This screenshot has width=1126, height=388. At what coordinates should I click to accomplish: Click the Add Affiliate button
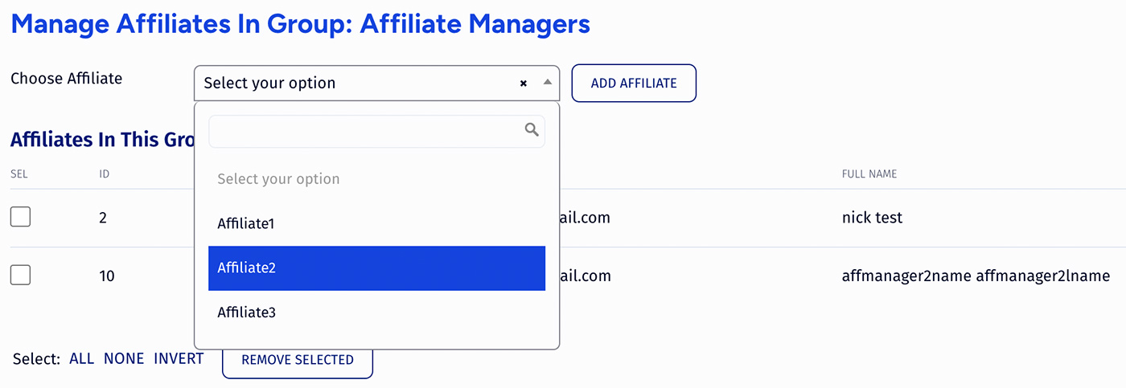(x=634, y=83)
